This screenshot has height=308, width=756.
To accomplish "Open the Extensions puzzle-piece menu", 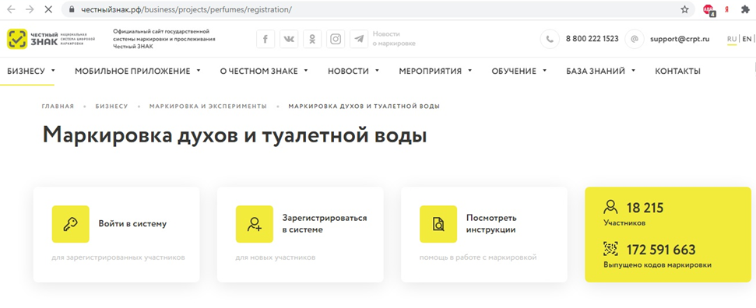I will point(745,9).
